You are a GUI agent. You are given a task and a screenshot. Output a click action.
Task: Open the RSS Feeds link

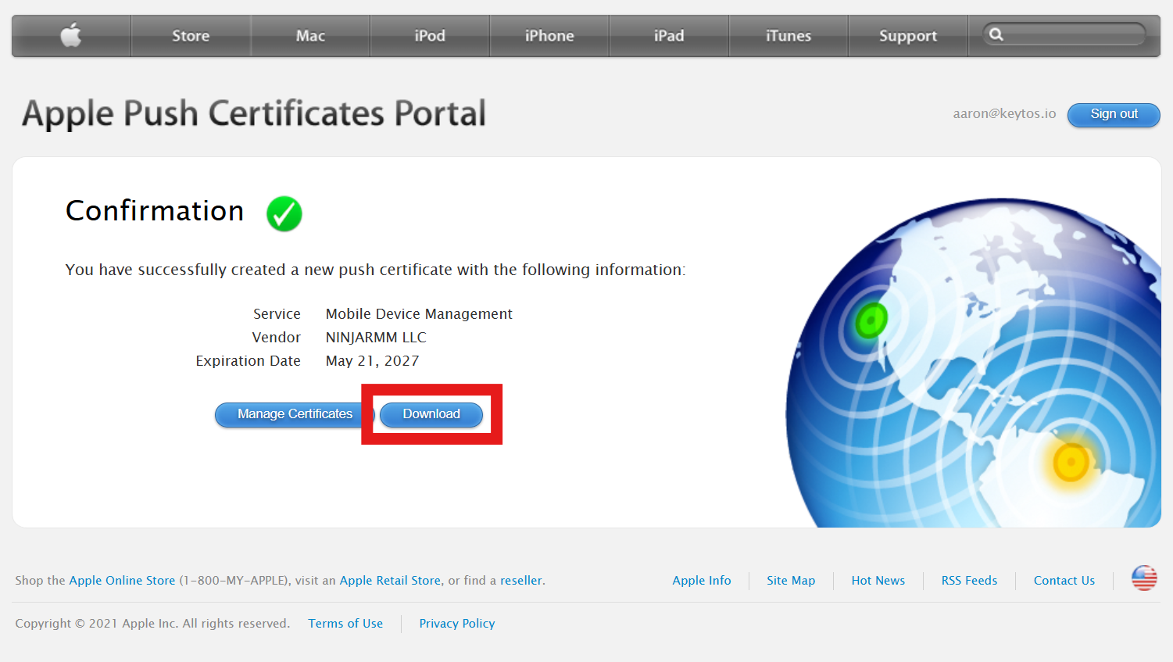pyautogui.click(x=969, y=581)
